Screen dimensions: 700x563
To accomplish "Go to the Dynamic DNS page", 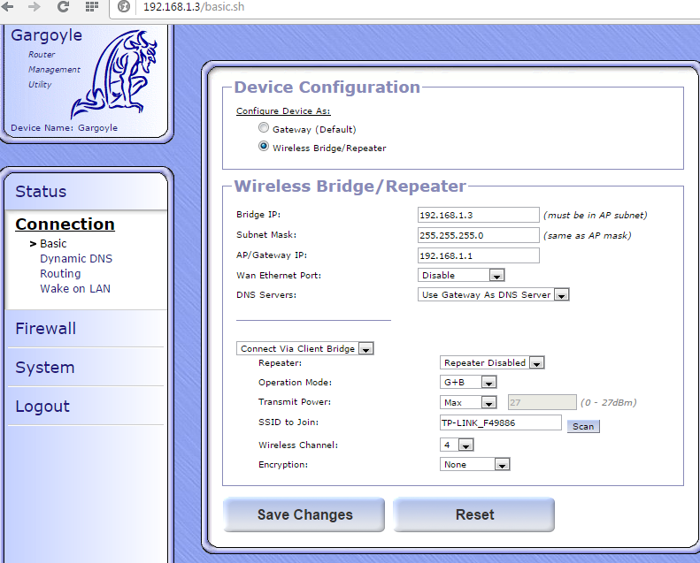I will (x=76, y=259).
